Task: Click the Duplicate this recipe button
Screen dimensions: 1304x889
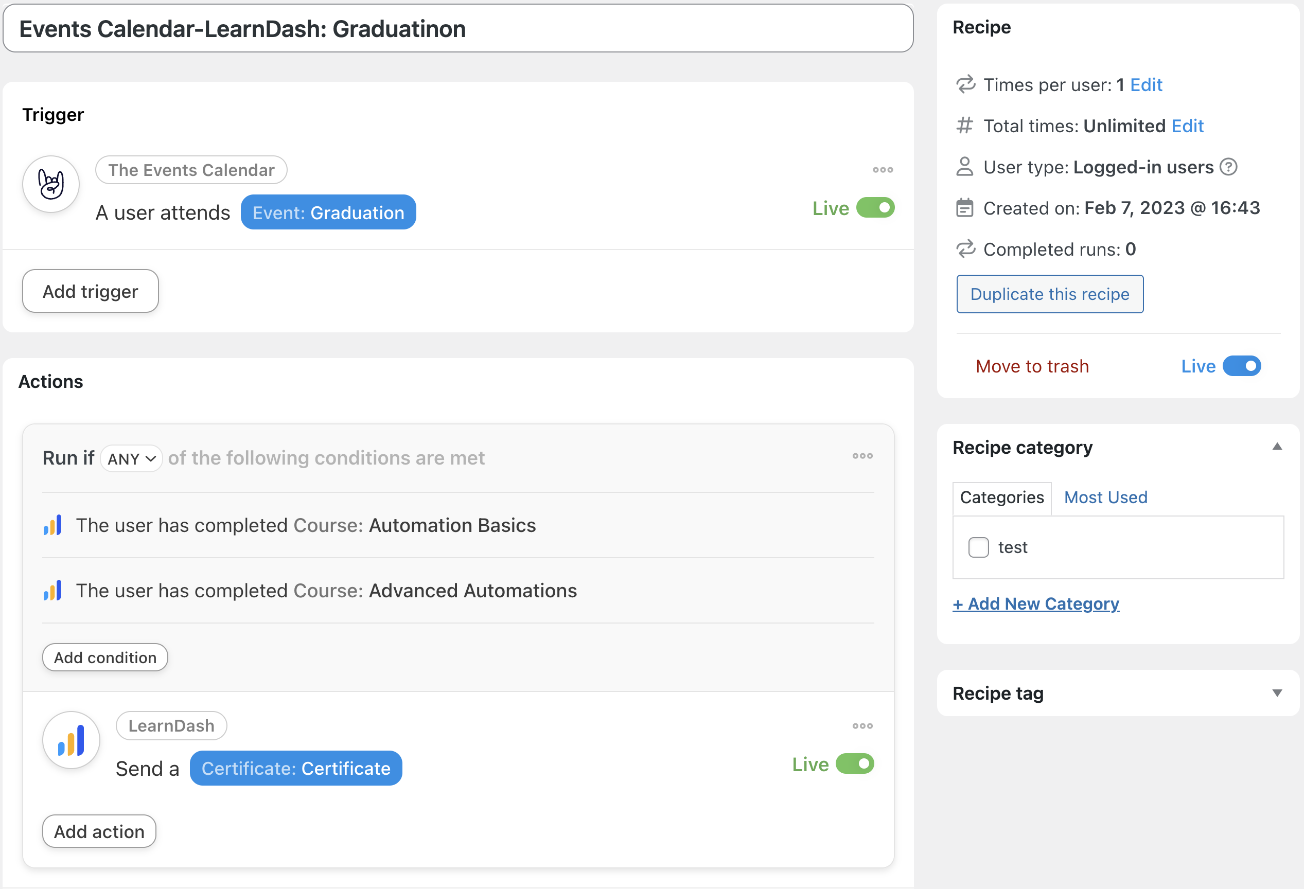Action: tap(1050, 293)
